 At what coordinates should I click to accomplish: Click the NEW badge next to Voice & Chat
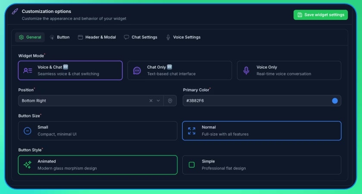point(66,67)
